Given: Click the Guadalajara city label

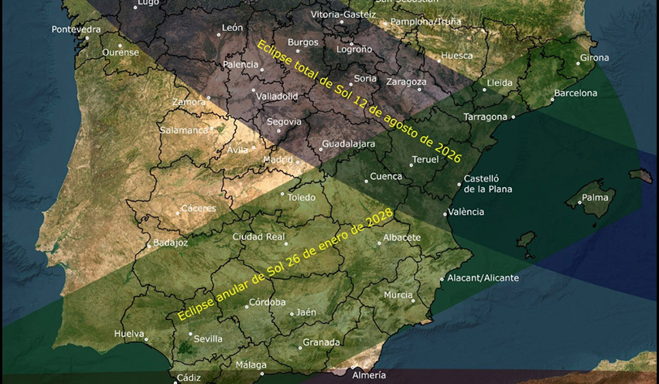Looking at the screenshot, I should pyautogui.click(x=348, y=144).
